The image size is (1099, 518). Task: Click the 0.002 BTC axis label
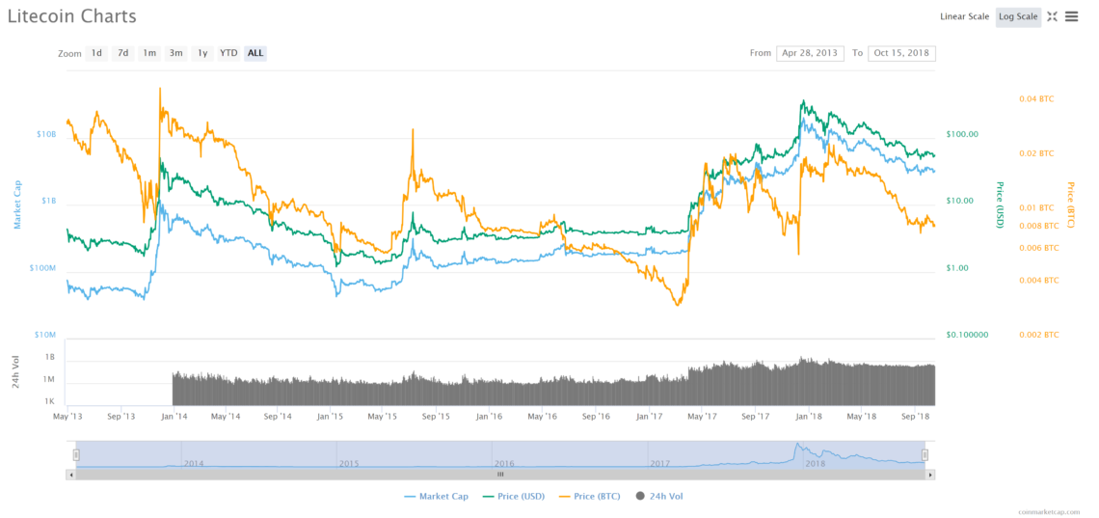(x=1039, y=335)
